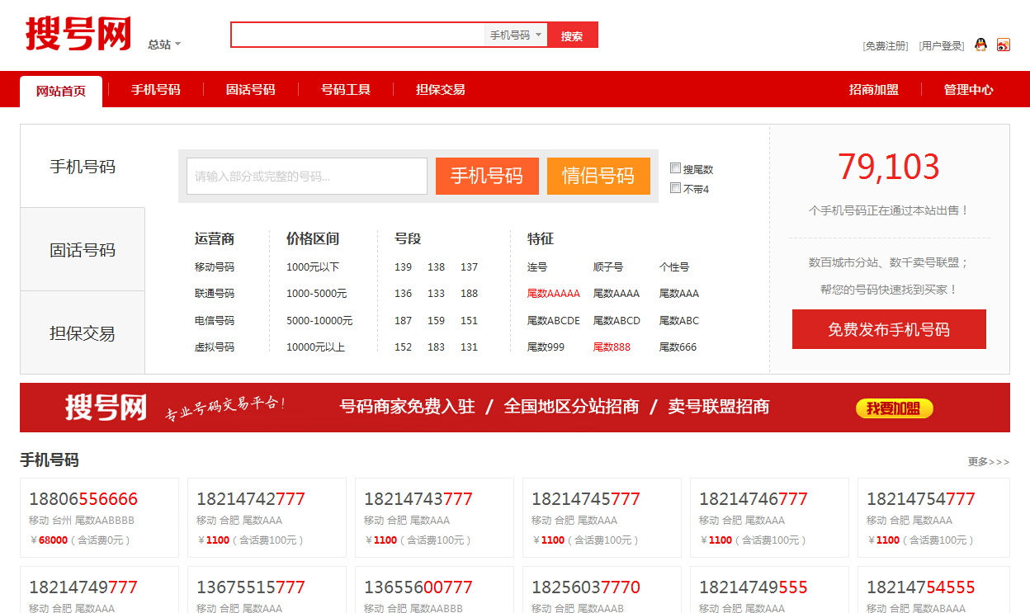This screenshot has width=1030, height=613.
Task: Filter by 电信号码 carrier
Action: click(215, 321)
